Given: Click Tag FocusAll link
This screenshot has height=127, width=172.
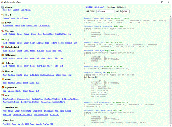Looking at the screenshot, I should point(69,43).
